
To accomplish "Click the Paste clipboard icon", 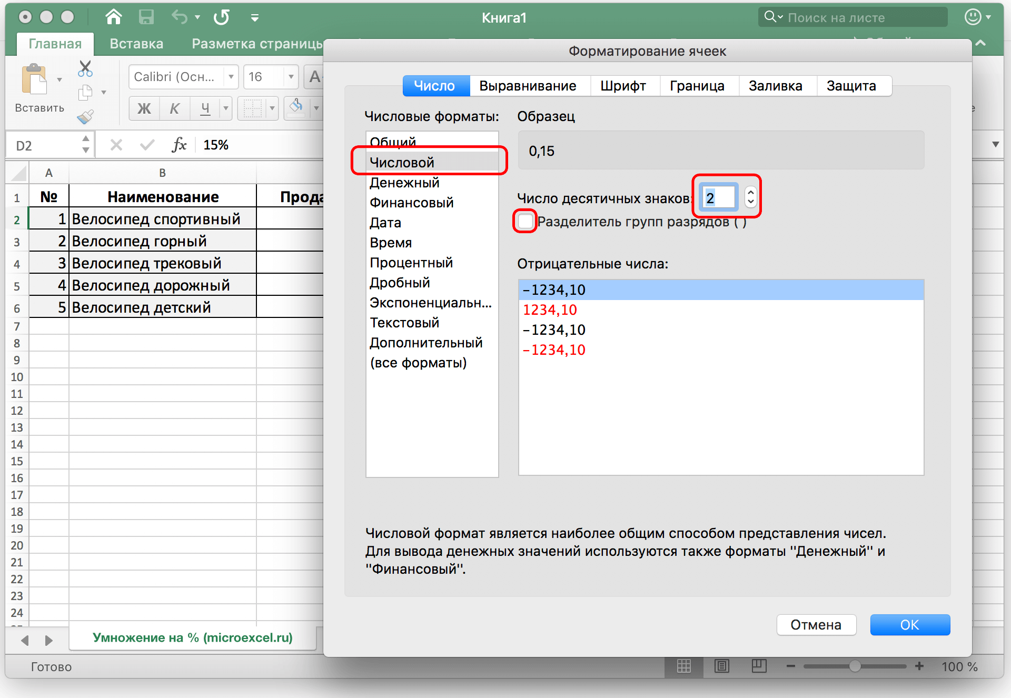I will [x=35, y=80].
